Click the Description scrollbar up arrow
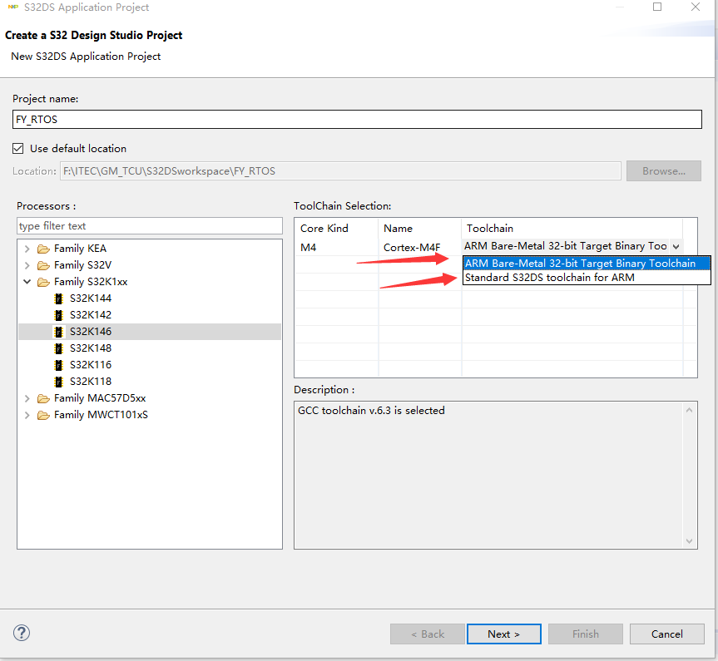Image resolution: width=718 pixels, height=661 pixels. click(x=689, y=410)
